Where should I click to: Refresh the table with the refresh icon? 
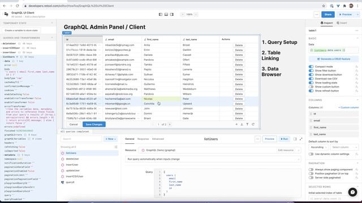coord(253,124)
